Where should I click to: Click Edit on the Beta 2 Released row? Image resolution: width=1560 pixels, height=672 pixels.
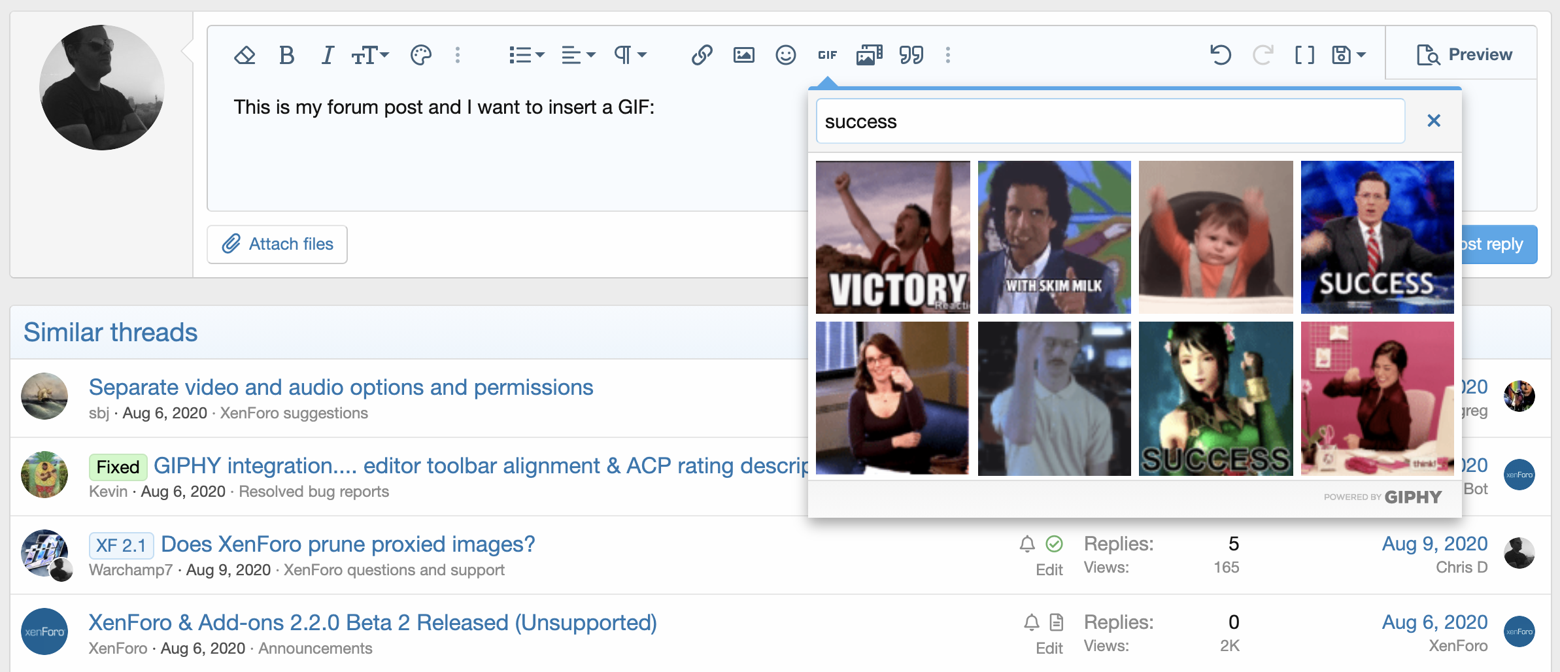pos(1049,648)
